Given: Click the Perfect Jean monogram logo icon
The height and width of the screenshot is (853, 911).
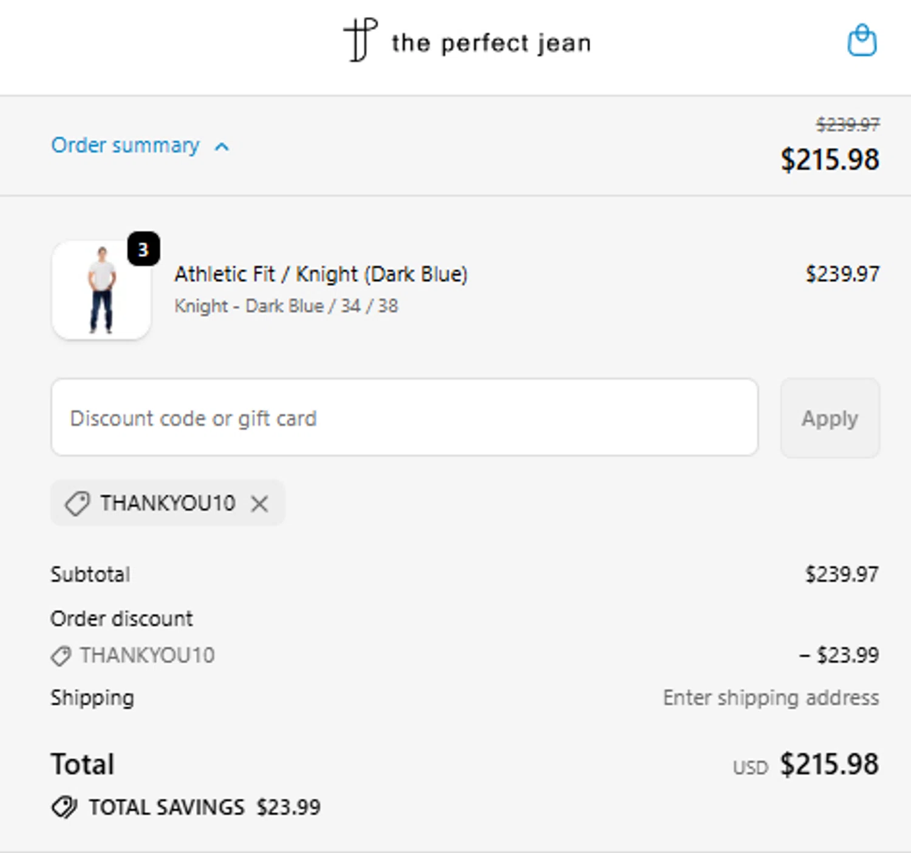Looking at the screenshot, I should tap(360, 40).
